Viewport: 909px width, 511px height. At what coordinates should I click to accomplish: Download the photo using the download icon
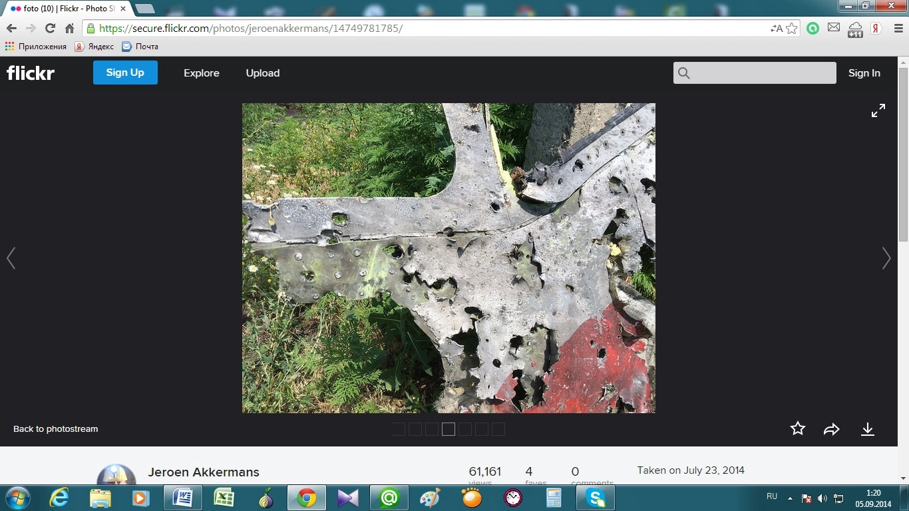pos(867,429)
